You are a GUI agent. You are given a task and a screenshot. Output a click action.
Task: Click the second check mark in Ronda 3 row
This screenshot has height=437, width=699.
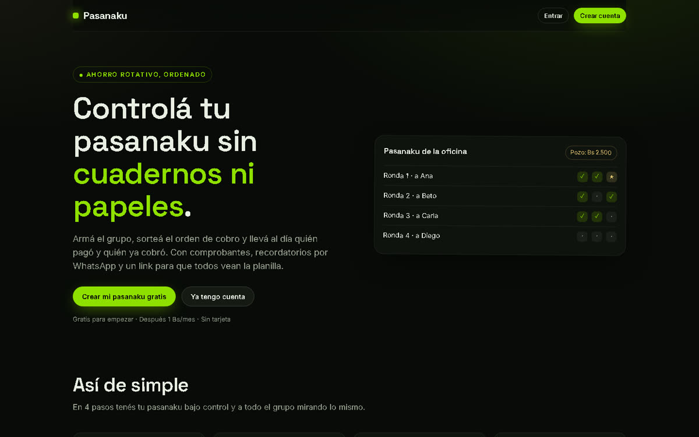point(597,217)
